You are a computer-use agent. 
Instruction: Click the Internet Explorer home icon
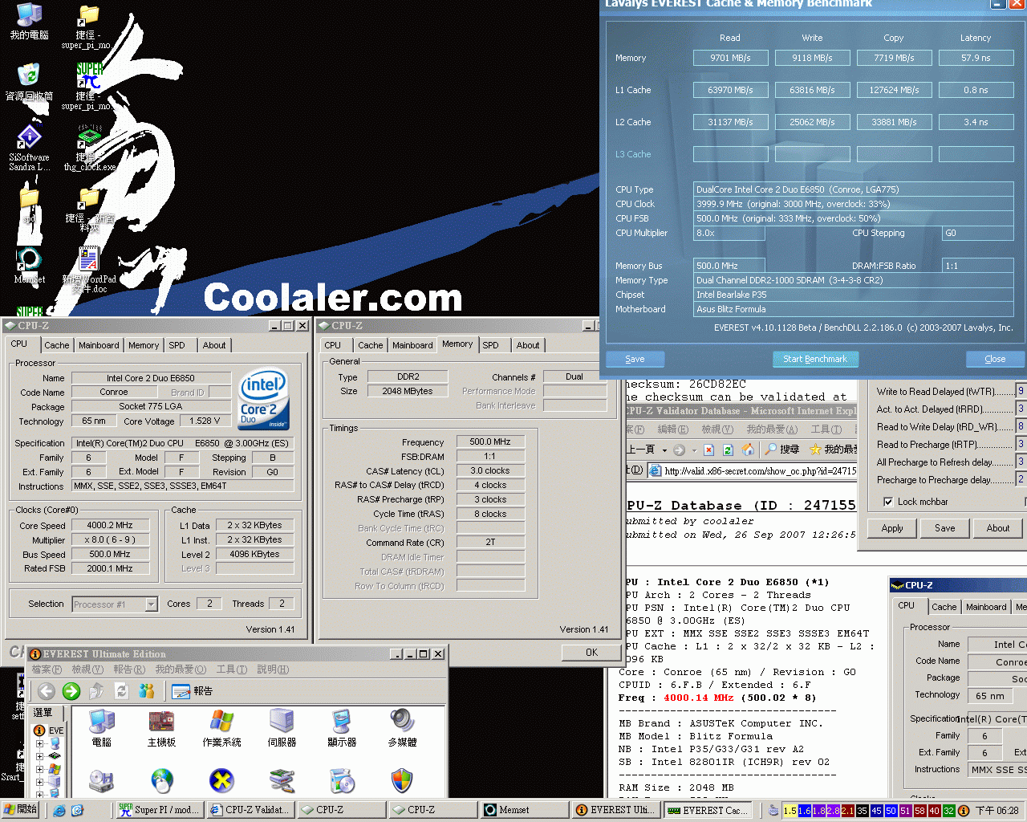click(x=748, y=450)
